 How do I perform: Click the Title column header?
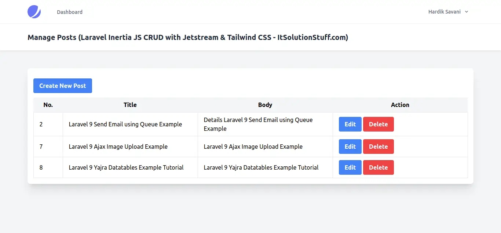tap(130, 105)
